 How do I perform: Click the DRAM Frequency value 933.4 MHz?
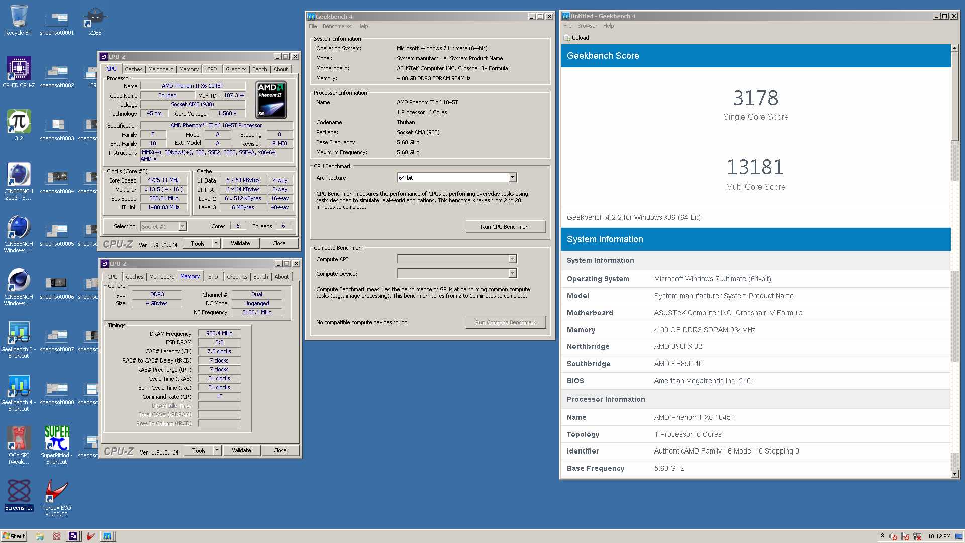(219, 333)
